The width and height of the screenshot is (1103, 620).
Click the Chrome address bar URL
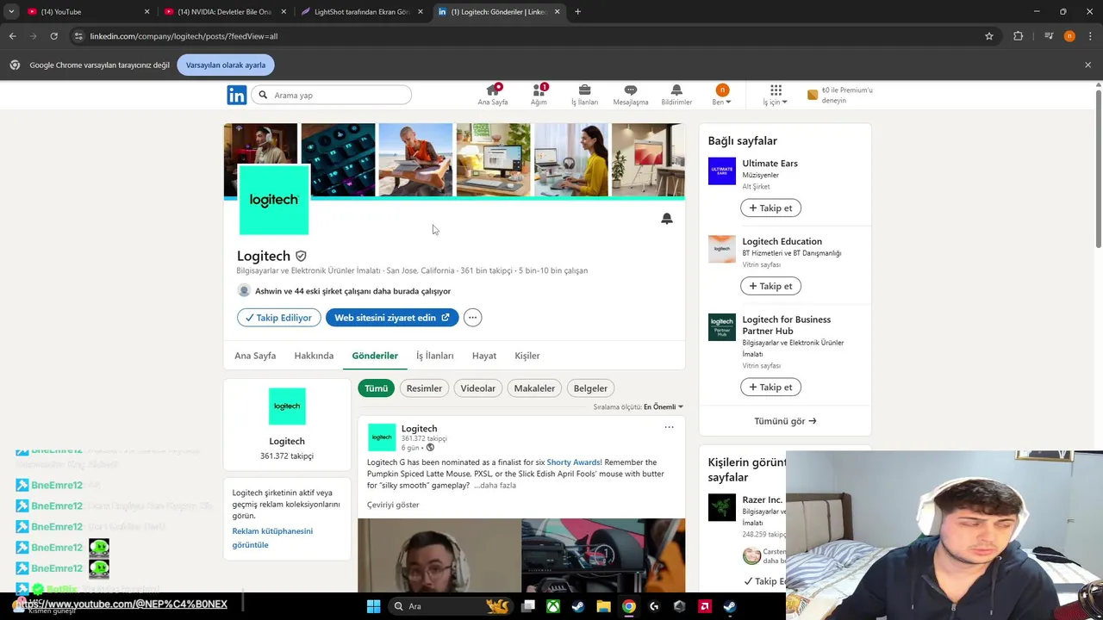(x=184, y=36)
